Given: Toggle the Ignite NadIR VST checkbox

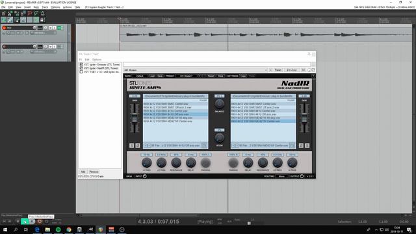Looking at the screenshot, I should click(81, 68).
